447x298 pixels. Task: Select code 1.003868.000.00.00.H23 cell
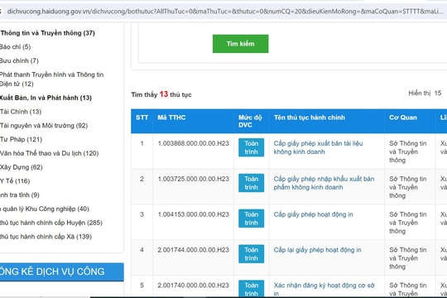(193, 143)
